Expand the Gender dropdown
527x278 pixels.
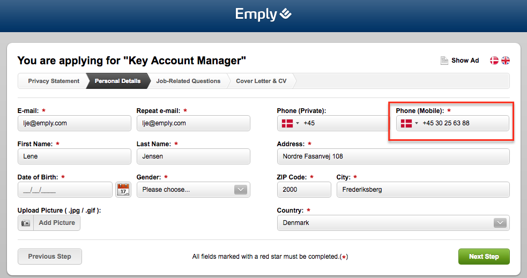click(241, 190)
